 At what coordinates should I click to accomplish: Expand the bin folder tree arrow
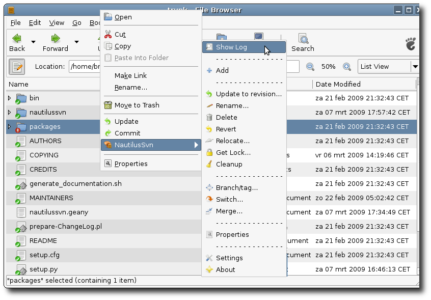[x=9, y=98]
